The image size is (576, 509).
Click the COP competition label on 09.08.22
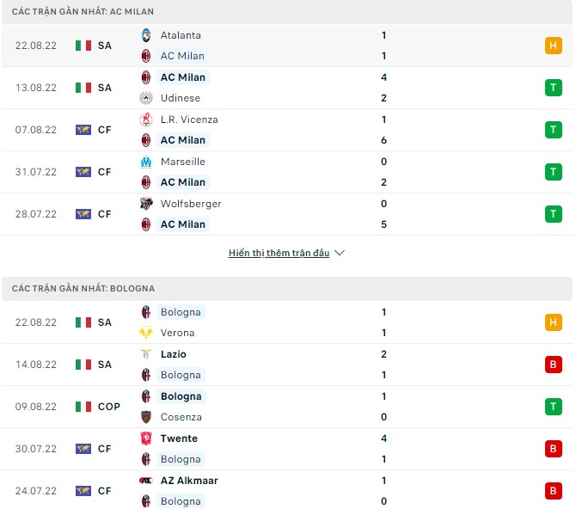point(109,407)
